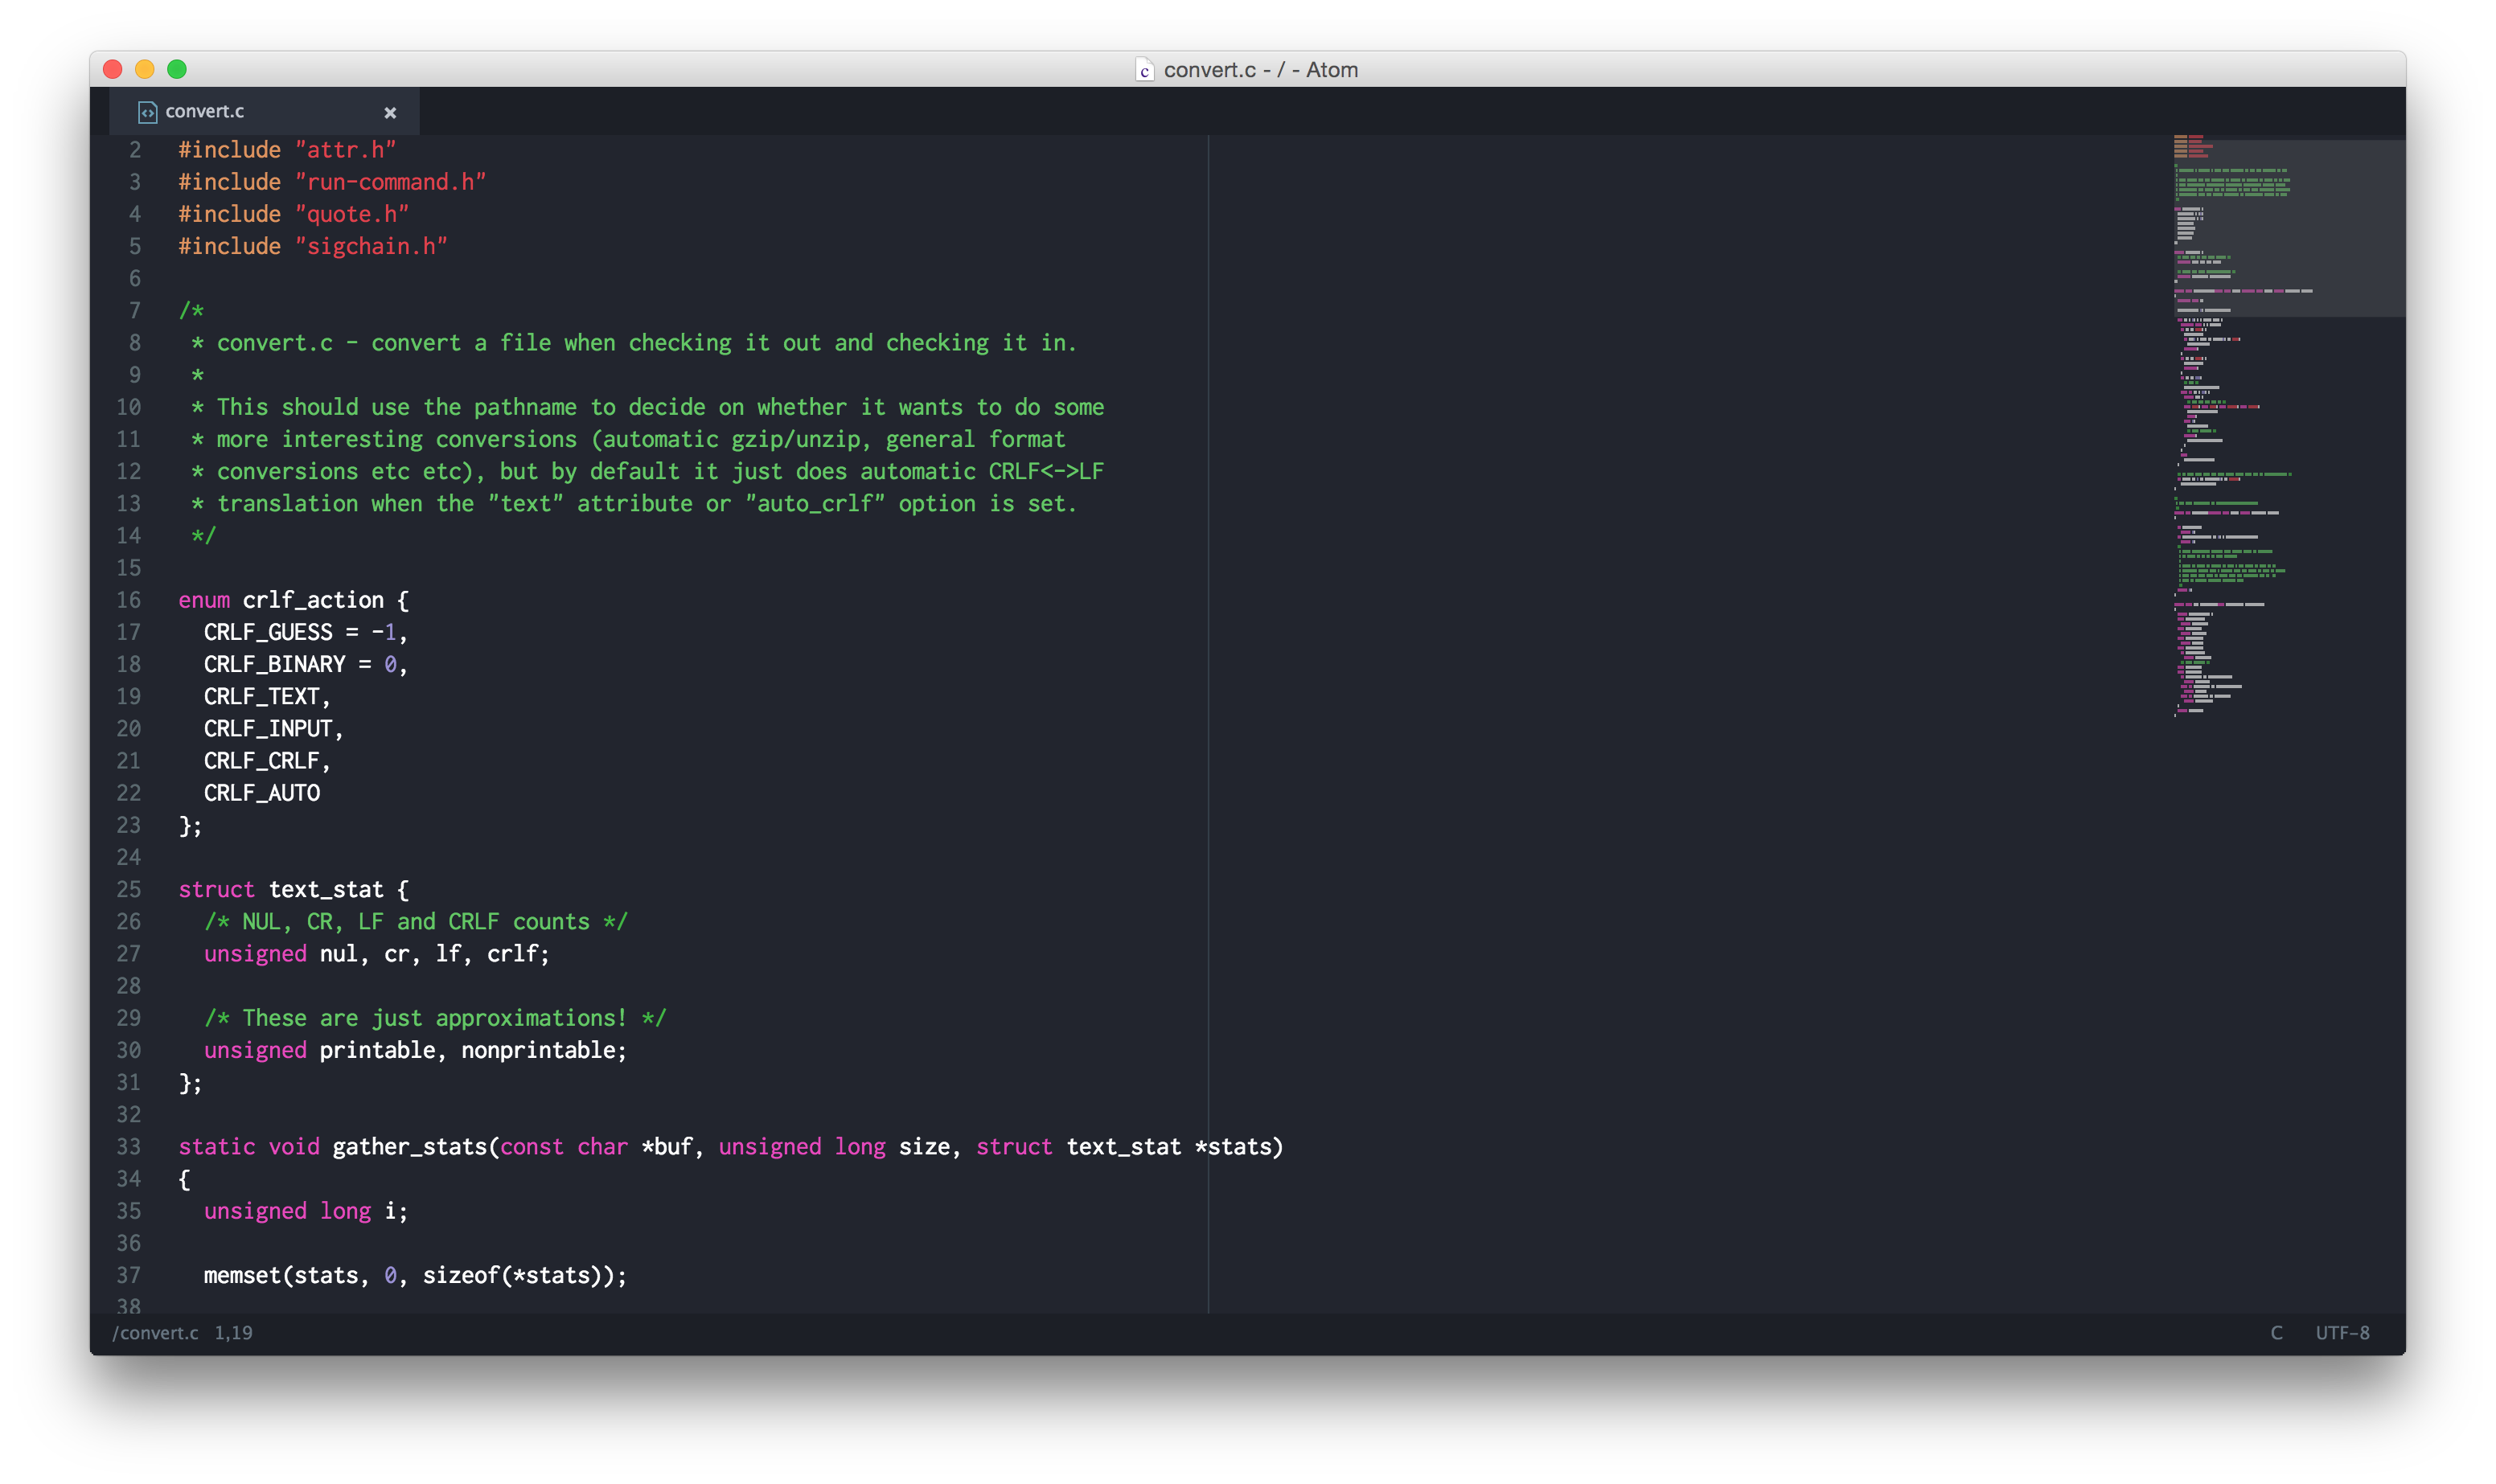Click the CRLF_INPUT line

point(273,728)
